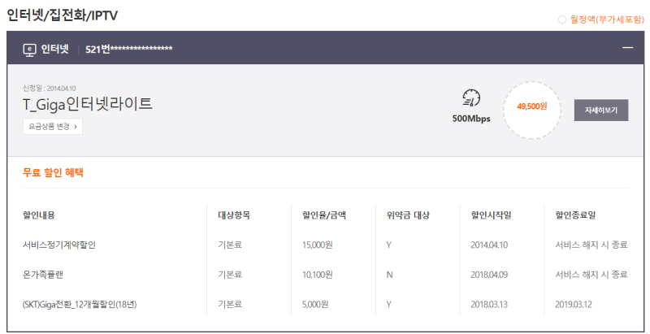Collapse the 인터넷 section with minus icon
Image resolution: width=650 pixels, height=334 pixels.
(627, 48)
